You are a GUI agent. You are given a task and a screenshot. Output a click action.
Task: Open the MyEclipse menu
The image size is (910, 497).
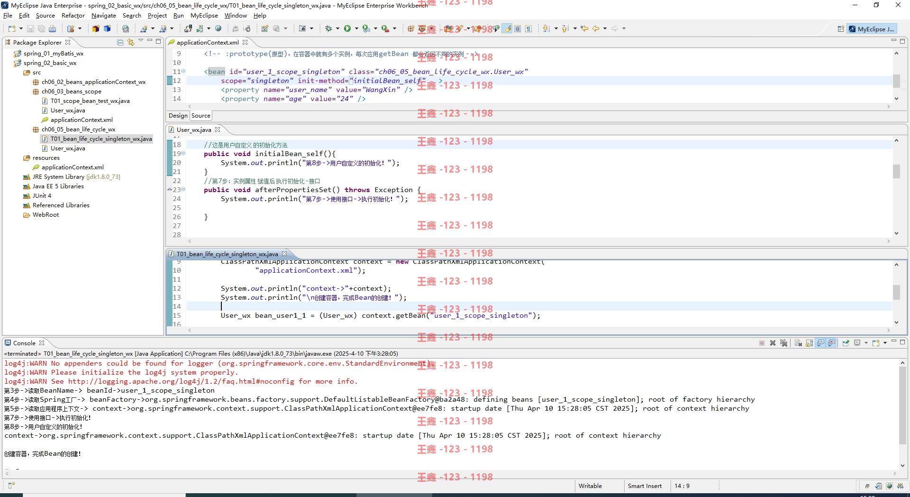204,16
